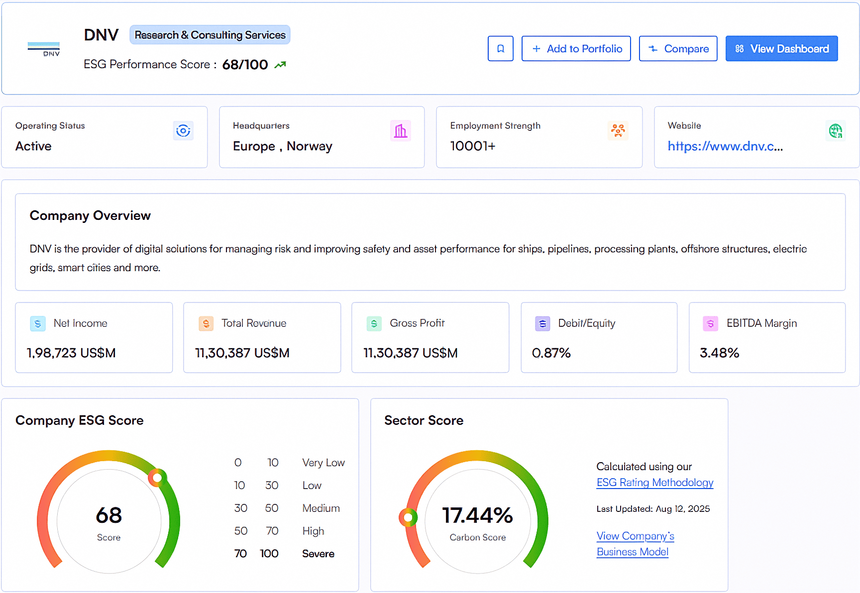Click the 0.87% Debit/Equity value

tap(551, 353)
